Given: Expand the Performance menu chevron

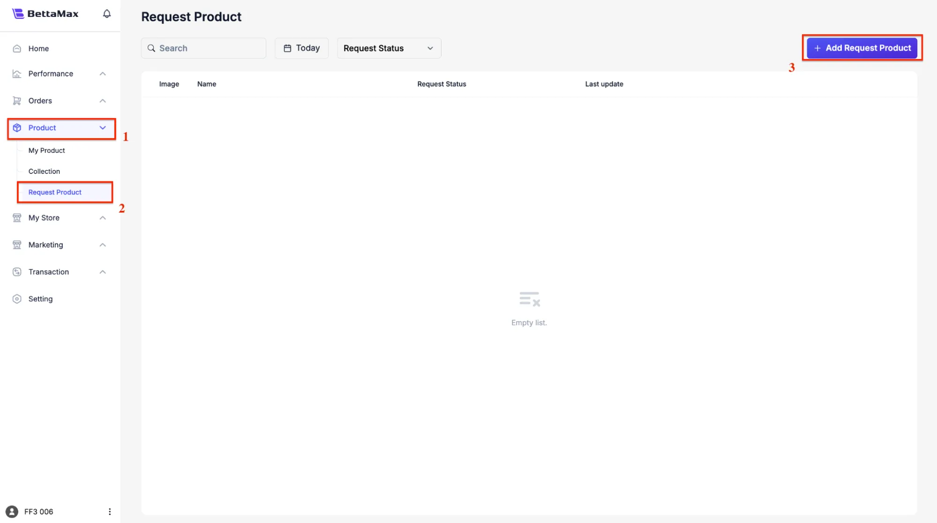Looking at the screenshot, I should click(103, 74).
